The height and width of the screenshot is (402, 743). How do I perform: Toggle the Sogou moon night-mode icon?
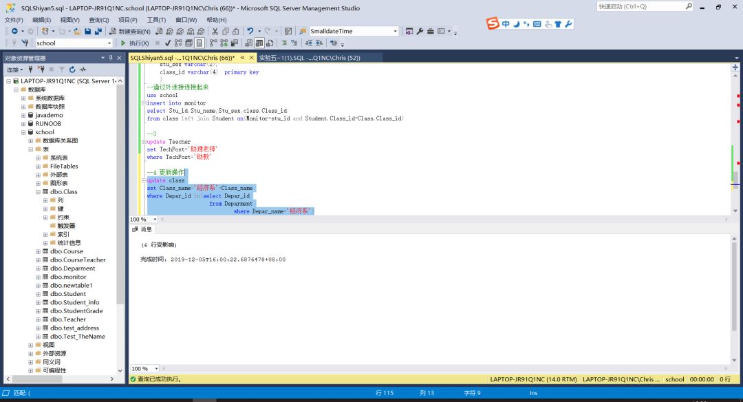[x=516, y=24]
